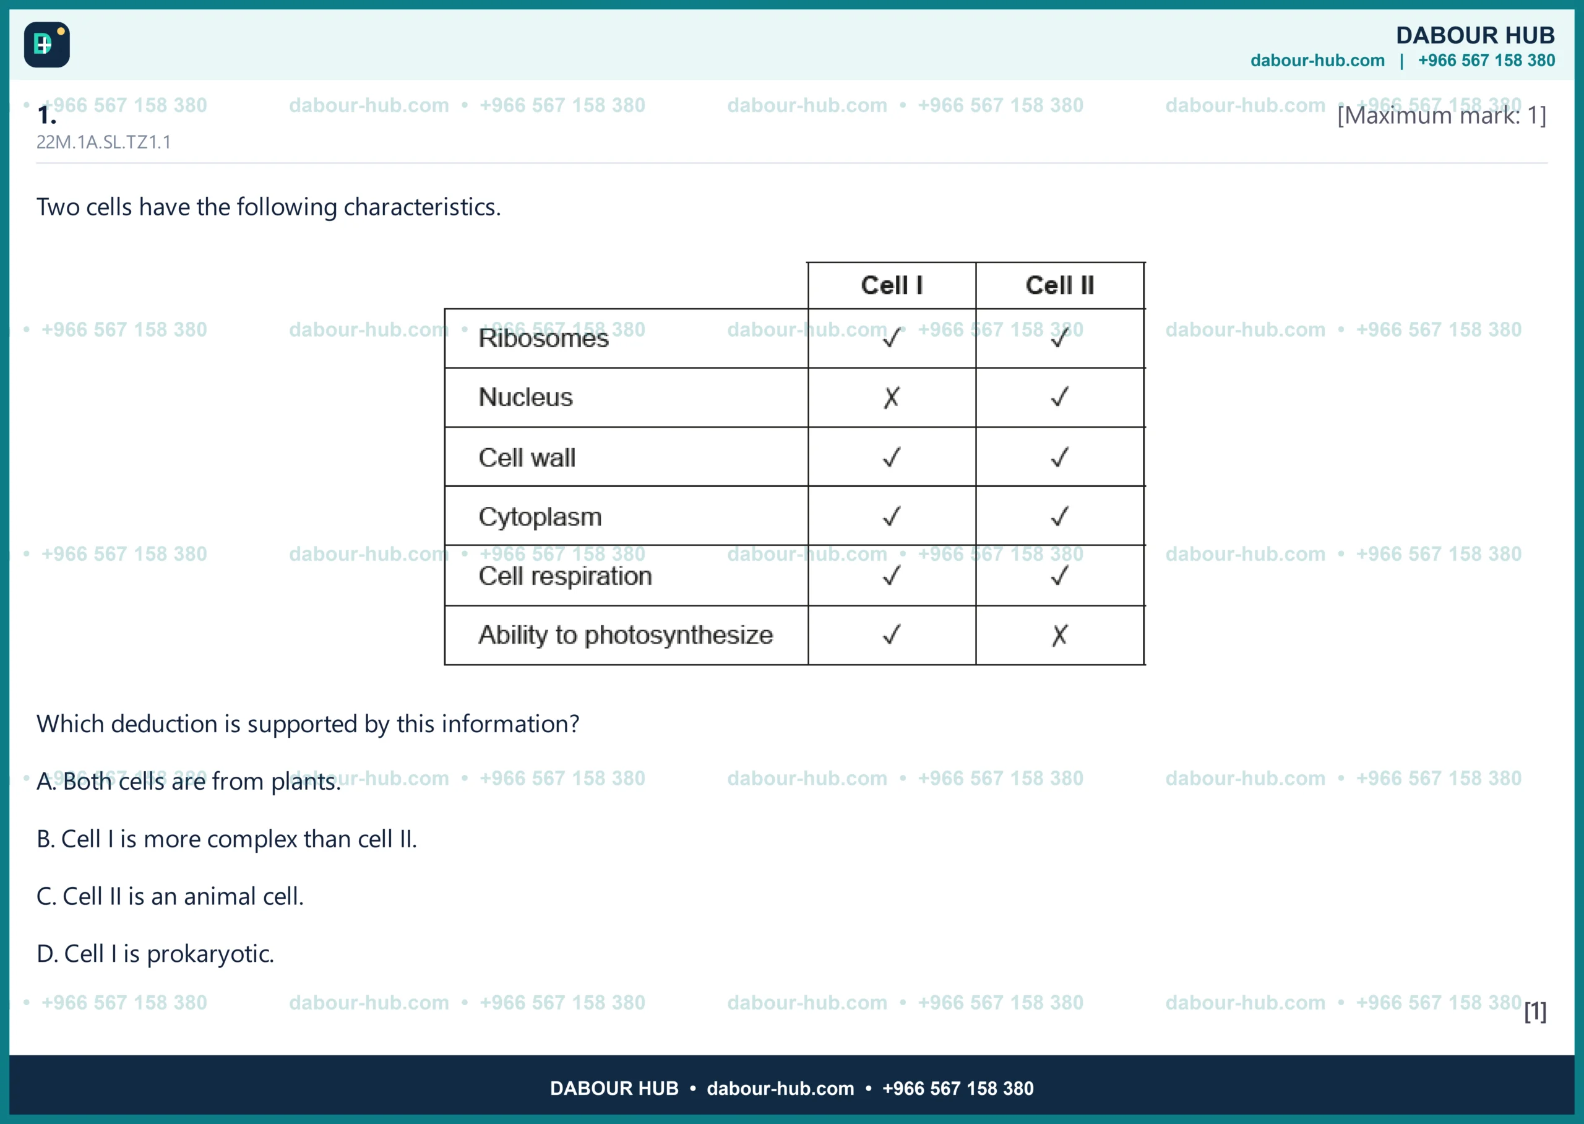The image size is (1584, 1124).
Task: Click the question number 1.
Action: tap(46, 115)
